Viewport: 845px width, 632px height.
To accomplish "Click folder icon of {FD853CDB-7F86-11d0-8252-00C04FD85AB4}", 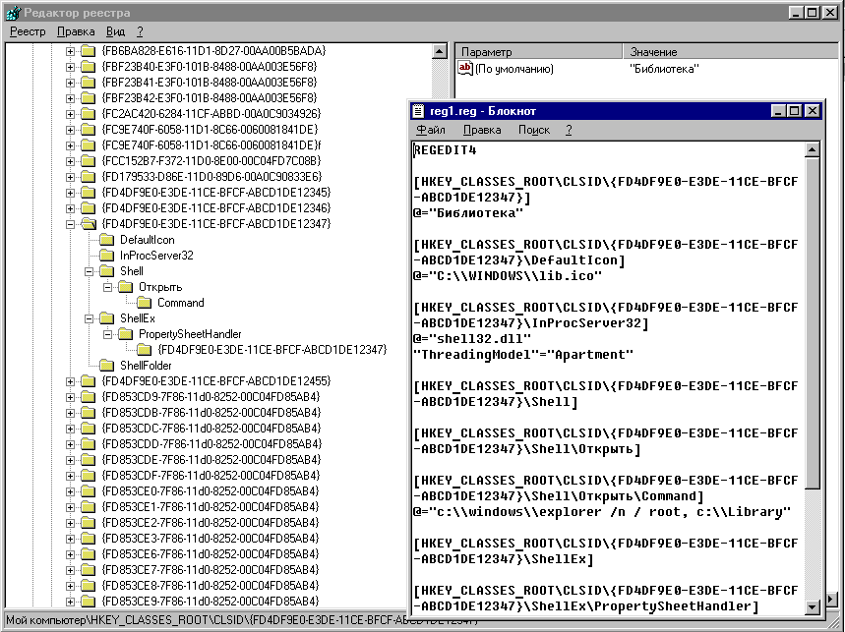I will [x=88, y=413].
